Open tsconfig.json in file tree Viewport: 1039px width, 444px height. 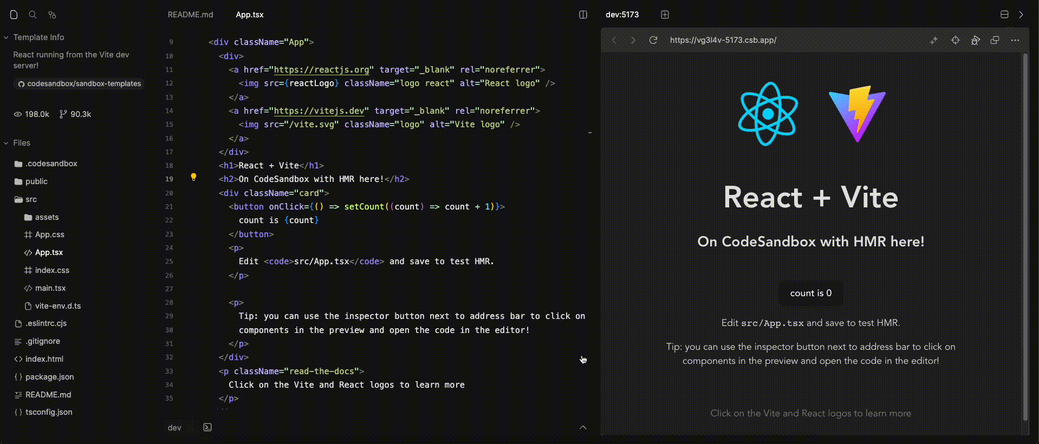[43, 412]
